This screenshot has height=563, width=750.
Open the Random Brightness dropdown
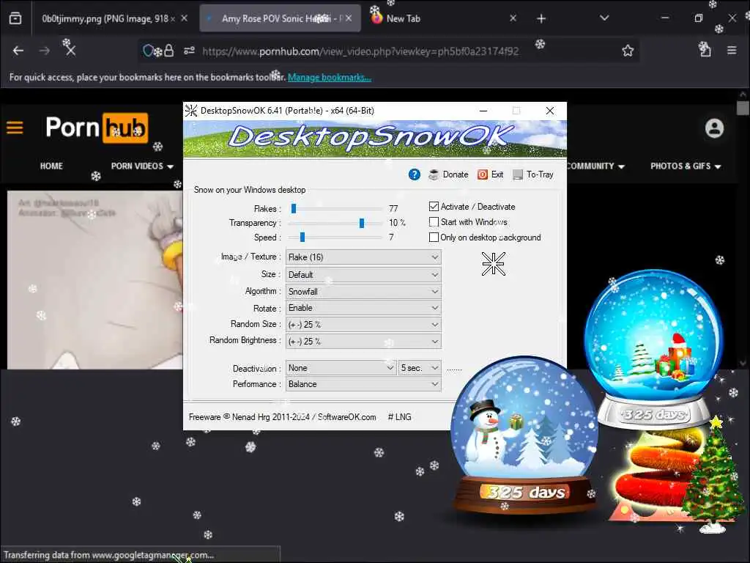pyautogui.click(x=363, y=342)
